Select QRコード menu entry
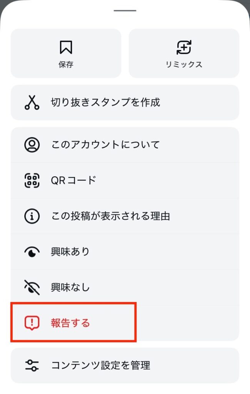 click(x=73, y=180)
